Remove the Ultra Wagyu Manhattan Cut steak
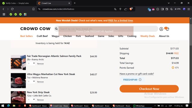192x108 pixels. [x=40, y=82]
